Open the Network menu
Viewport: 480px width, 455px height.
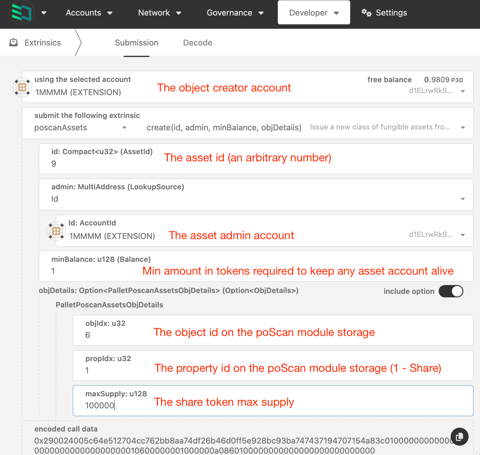160,13
